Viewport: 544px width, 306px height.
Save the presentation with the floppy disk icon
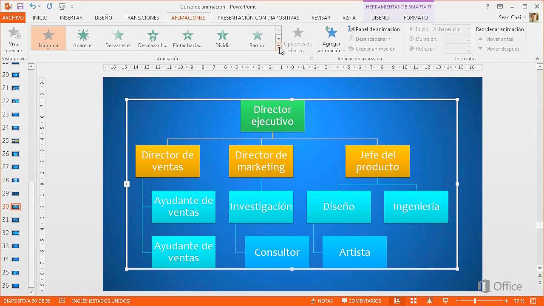(x=20, y=6)
